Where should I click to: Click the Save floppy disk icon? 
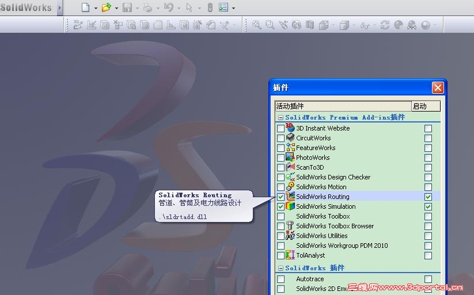point(127,7)
